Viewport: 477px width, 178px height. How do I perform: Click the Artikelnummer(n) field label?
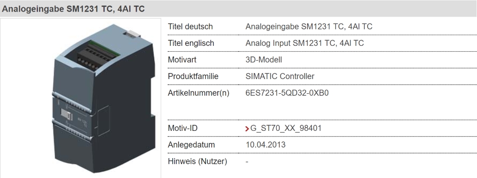198,93
